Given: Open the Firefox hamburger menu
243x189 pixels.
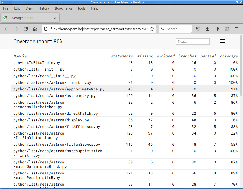Looking at the screenshot, I should click(236, 29).
